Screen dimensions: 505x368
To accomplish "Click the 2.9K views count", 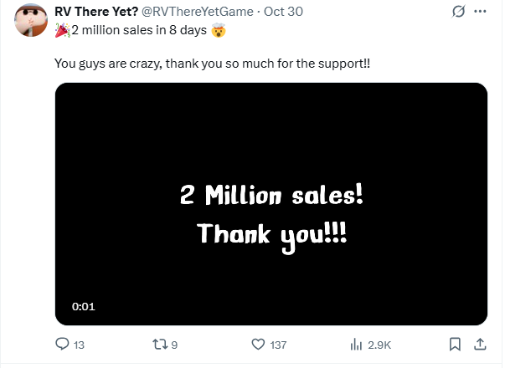I will coord(379,345).
